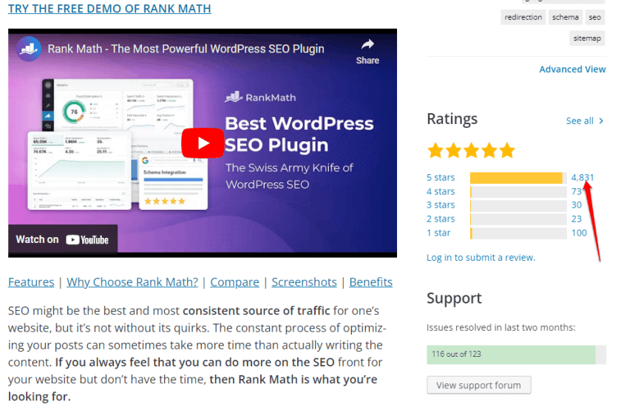Jump to Benefits section link

click(370, 282)
